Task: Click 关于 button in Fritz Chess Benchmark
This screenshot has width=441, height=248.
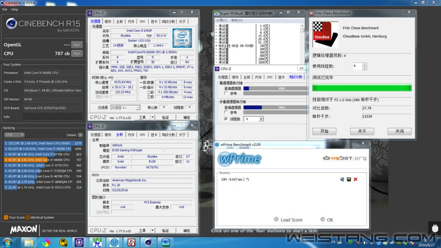Action: [x=362, y=131]
